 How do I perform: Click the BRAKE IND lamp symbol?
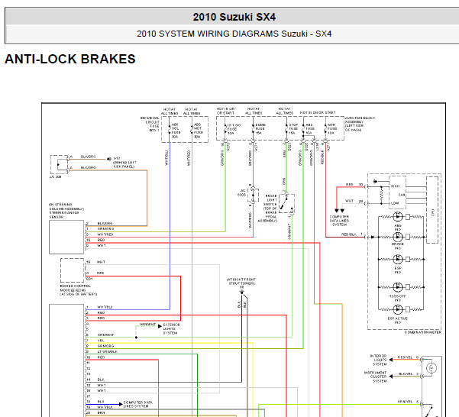point(398,237)
